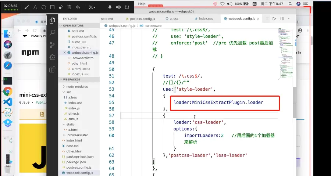
Task: Toggle the microphone in recorder toolbar
Action: tap(110, 7)
